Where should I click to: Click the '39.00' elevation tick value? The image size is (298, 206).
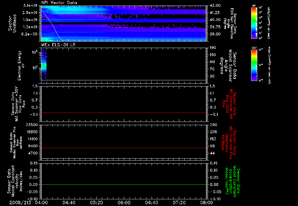pos(215,34)
